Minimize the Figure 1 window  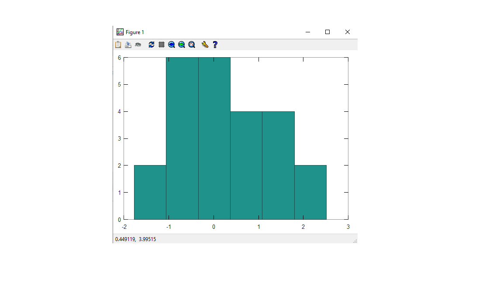308,32
